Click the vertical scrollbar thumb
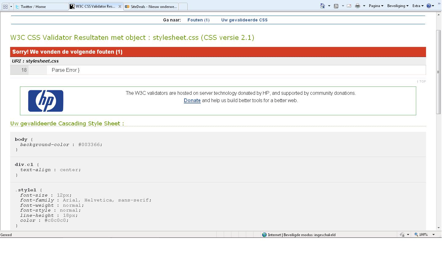 click(x=439, y=72)
